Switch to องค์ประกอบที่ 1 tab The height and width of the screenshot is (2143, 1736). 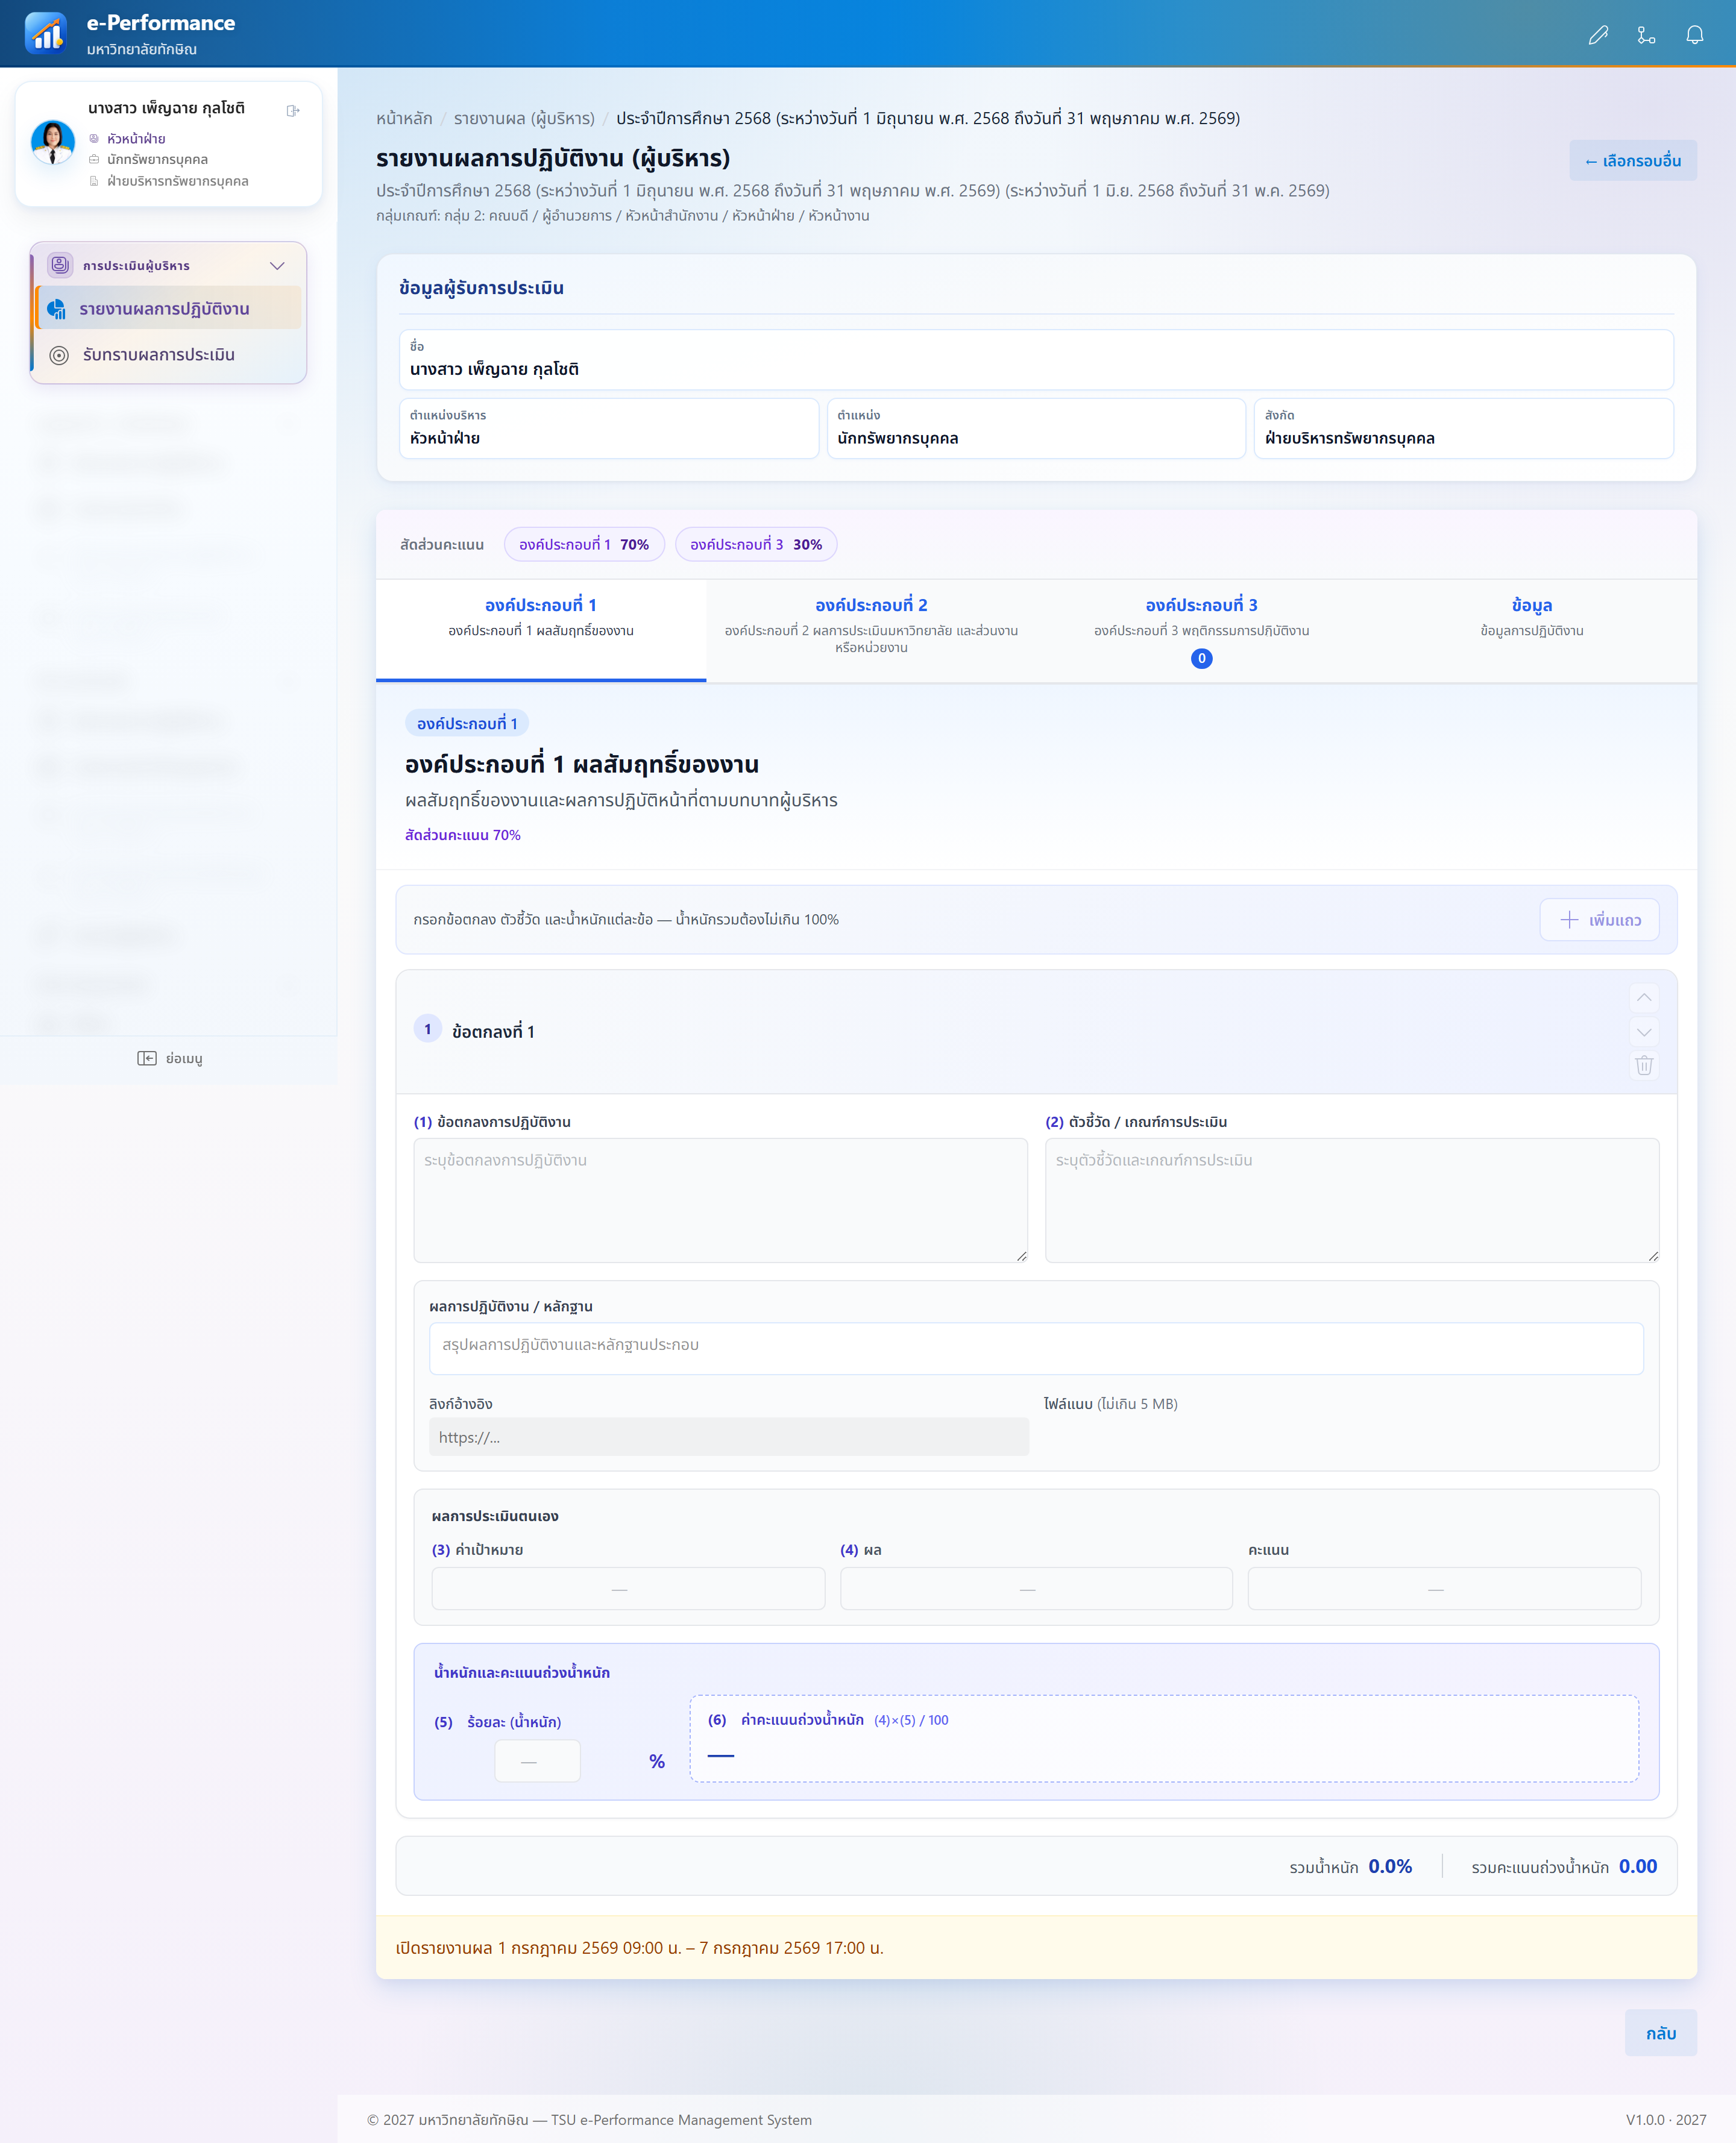[540, 631]
